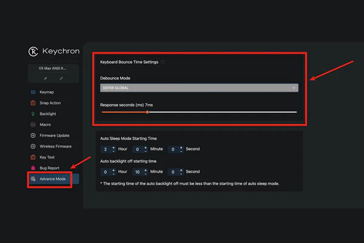Viewport: 364px width, 243px height.
Task: Click the Response seconds (ms) 7ms label
Action: point(126,105)
